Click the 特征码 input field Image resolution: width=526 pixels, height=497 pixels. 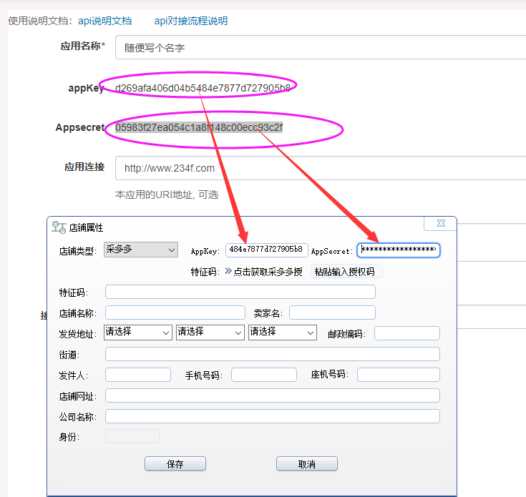(x=240, y=292)
